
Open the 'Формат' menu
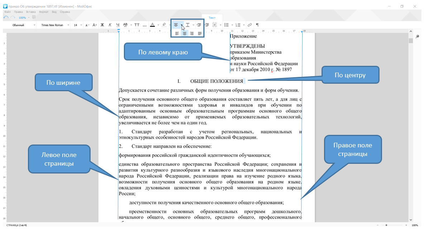coord(44,12)
